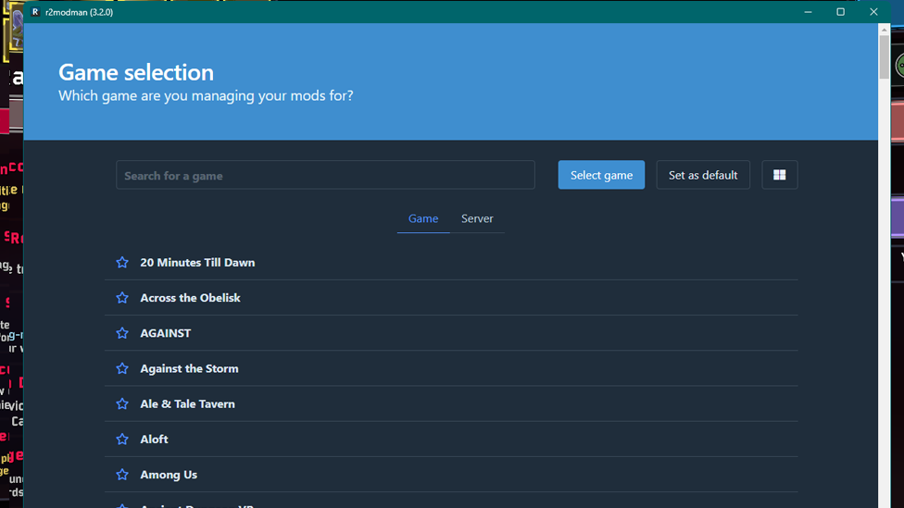Mark Against the Storm as favorite

(x=122, y=368)
